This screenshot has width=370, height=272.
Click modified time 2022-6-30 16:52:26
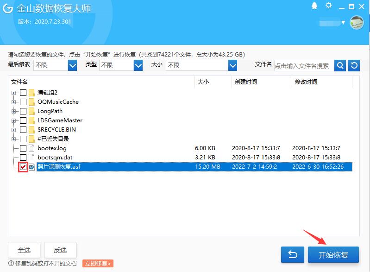point(318,167)
